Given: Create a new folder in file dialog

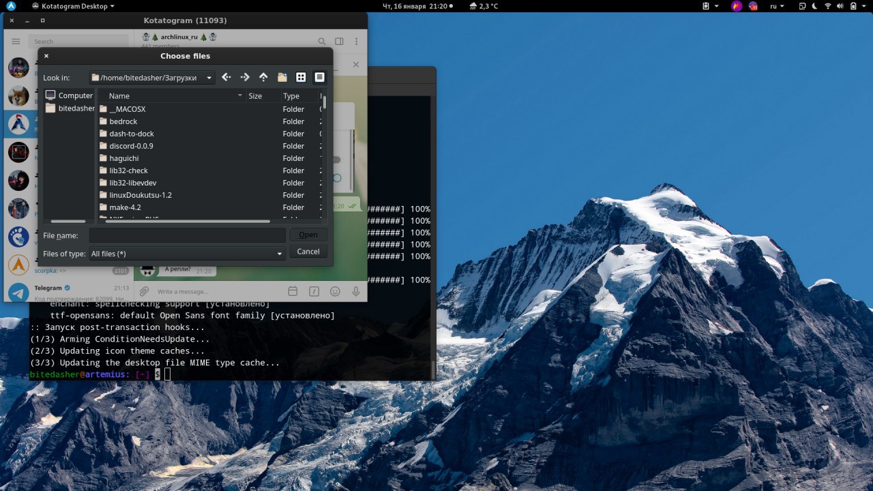Looking at the screenshot, I should (x=282, y=77).
